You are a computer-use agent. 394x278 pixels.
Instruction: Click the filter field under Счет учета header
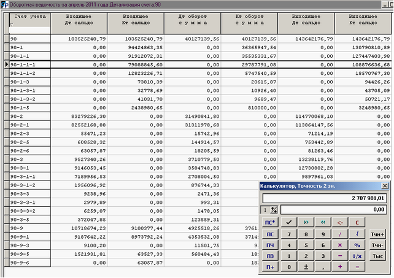coord(29,29)
